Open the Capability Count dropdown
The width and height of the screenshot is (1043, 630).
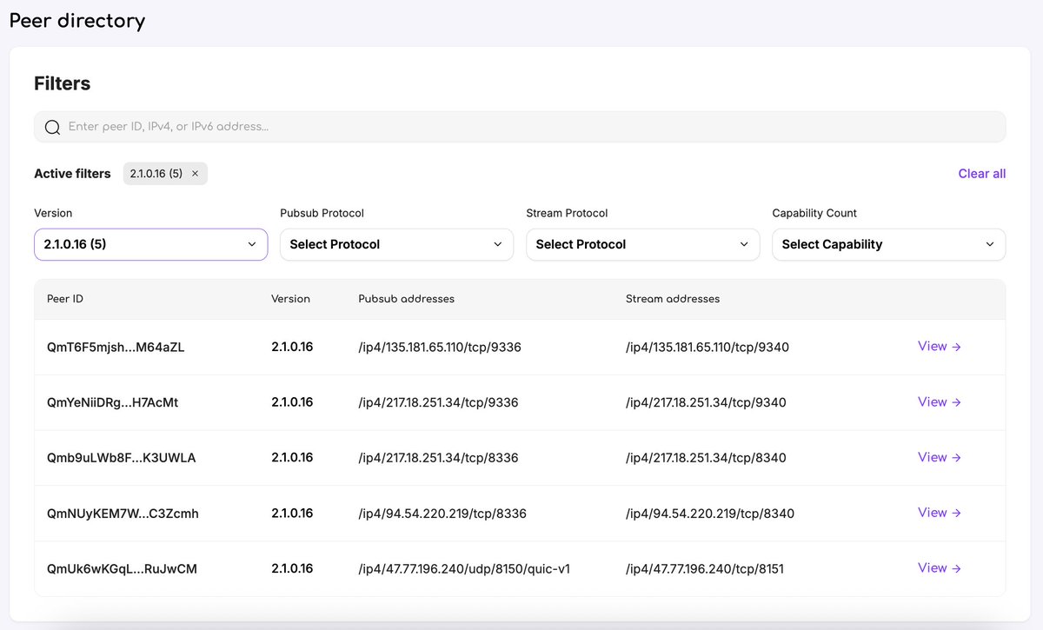pyautogui.click(x=888, y=244)
